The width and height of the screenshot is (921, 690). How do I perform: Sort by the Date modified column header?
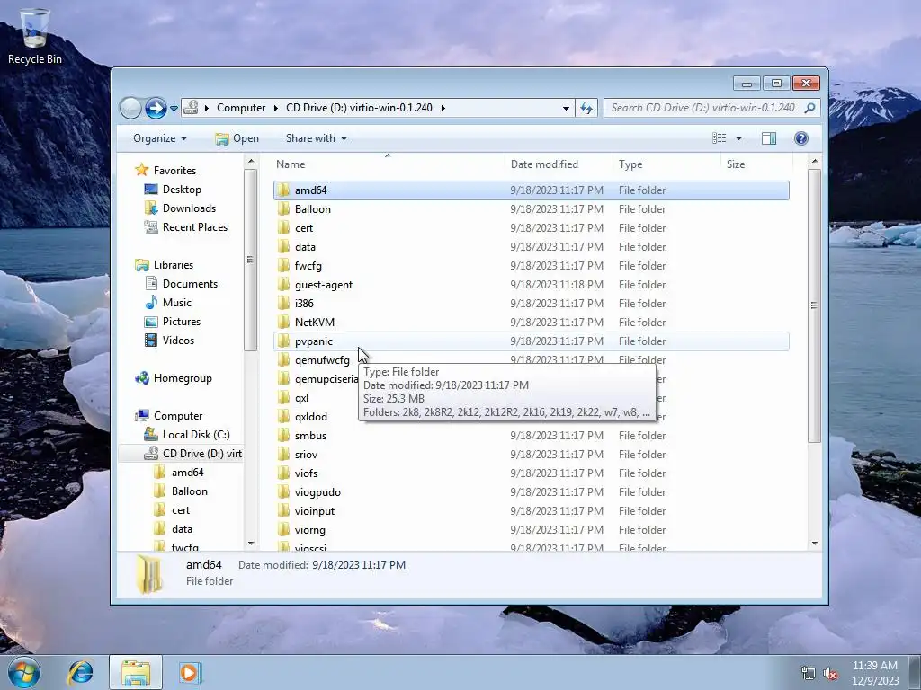click(558, 164)
